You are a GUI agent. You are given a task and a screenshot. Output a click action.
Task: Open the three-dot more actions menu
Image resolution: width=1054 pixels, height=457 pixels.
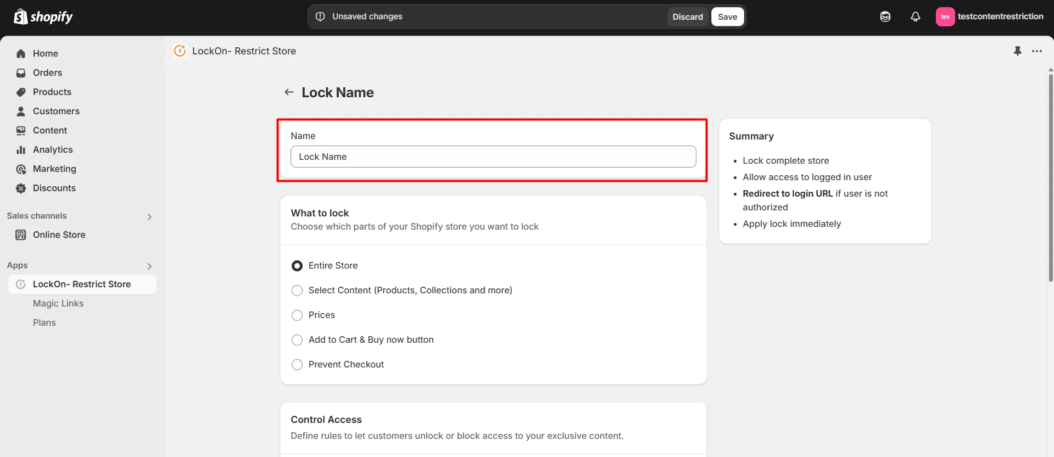click(1037, 51)
